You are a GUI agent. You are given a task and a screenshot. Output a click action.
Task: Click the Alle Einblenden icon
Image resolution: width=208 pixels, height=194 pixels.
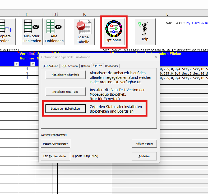point(54,31)
